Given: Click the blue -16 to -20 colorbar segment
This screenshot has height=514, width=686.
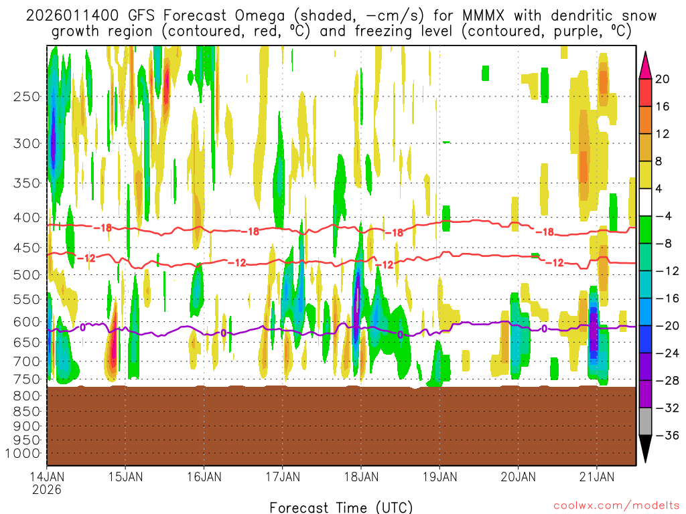Looking at the screenshot, I should click(x=645, y=312).
